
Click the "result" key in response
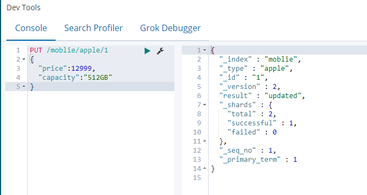(x=235, y=96)
